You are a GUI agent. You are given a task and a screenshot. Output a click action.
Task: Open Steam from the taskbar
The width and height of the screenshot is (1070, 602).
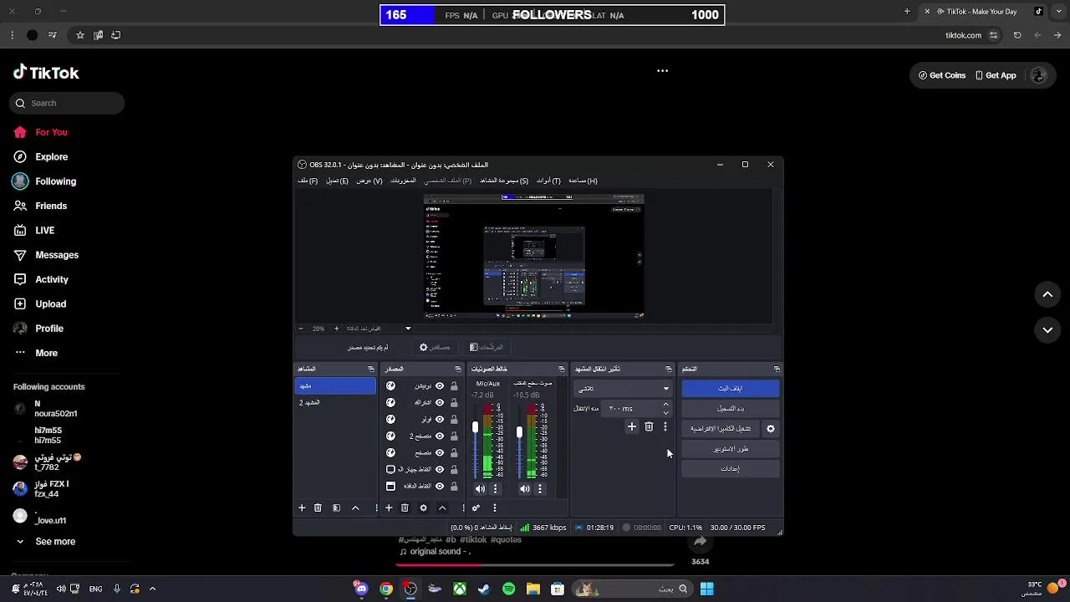click(x=484, y=589)
